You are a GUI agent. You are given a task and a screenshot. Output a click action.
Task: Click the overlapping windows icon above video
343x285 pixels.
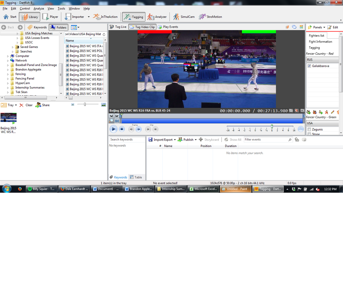point(294,27)
